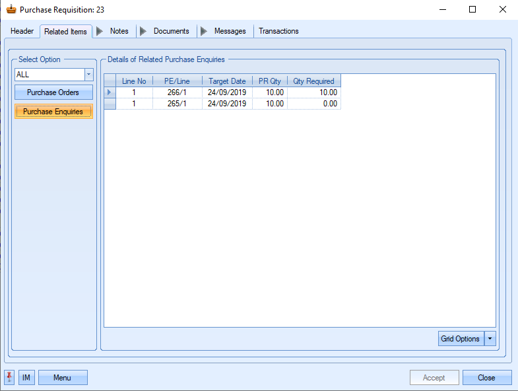Viewport: 518px width, 391px height.
Task: Sort by the Target Date column header
Action: pyautogui.click(x=227, y=81)
